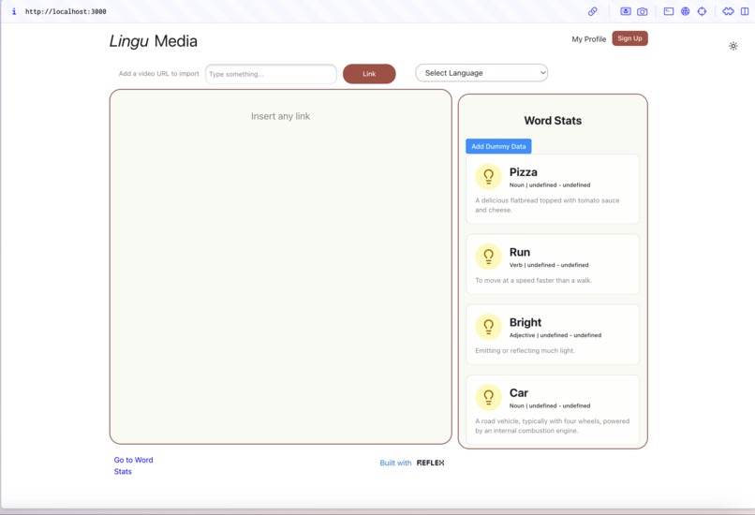
Task: Focus the video URL input field
Action: click(271, 74)
